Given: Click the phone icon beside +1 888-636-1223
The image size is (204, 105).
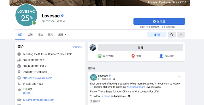Looking at the screenshot, I should [x=19, y=84].
